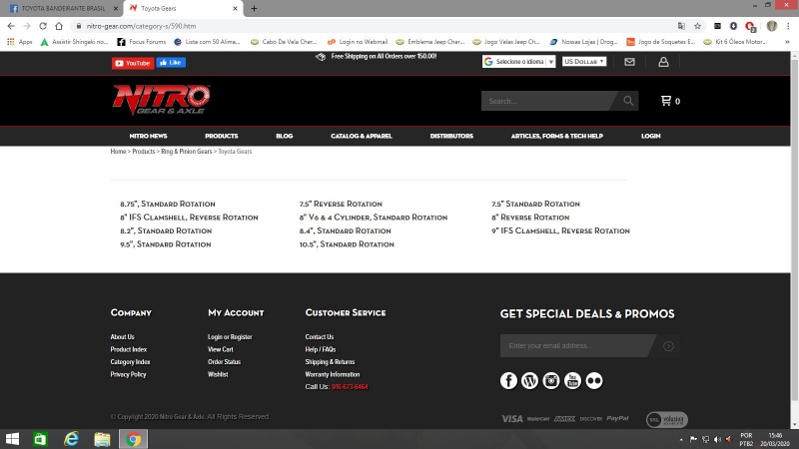The width and height of the screenshot is (799, 449).
Task: Open Articles, Forms & Tech Help menu
Action: coord(557,136)
